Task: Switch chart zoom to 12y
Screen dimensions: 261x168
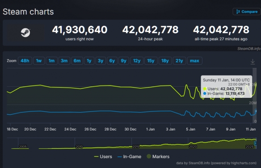Action: pos(137,61)
